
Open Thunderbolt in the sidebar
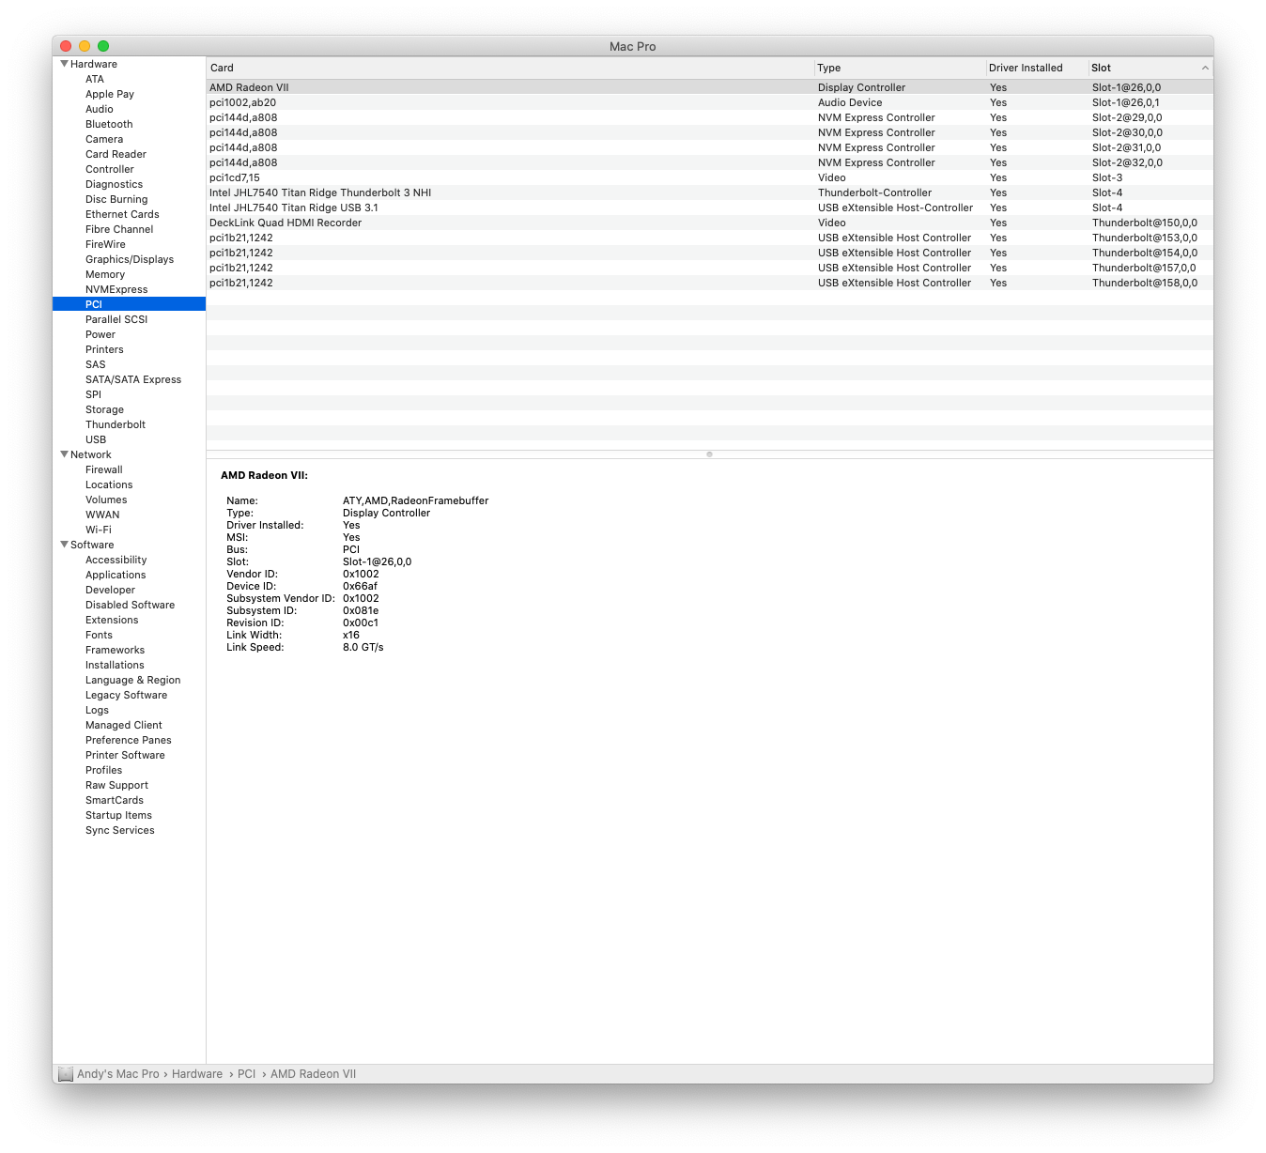(116, 424)
